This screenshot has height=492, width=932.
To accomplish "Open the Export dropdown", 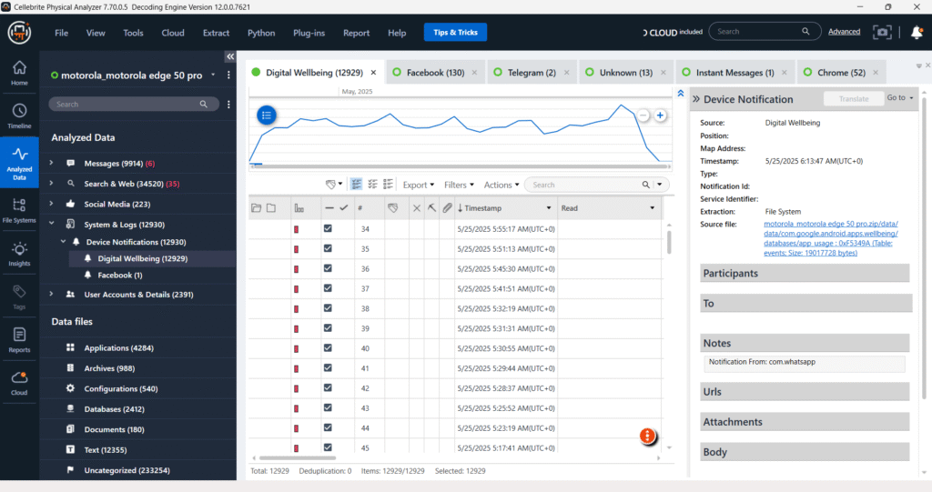I will (419, 185).
